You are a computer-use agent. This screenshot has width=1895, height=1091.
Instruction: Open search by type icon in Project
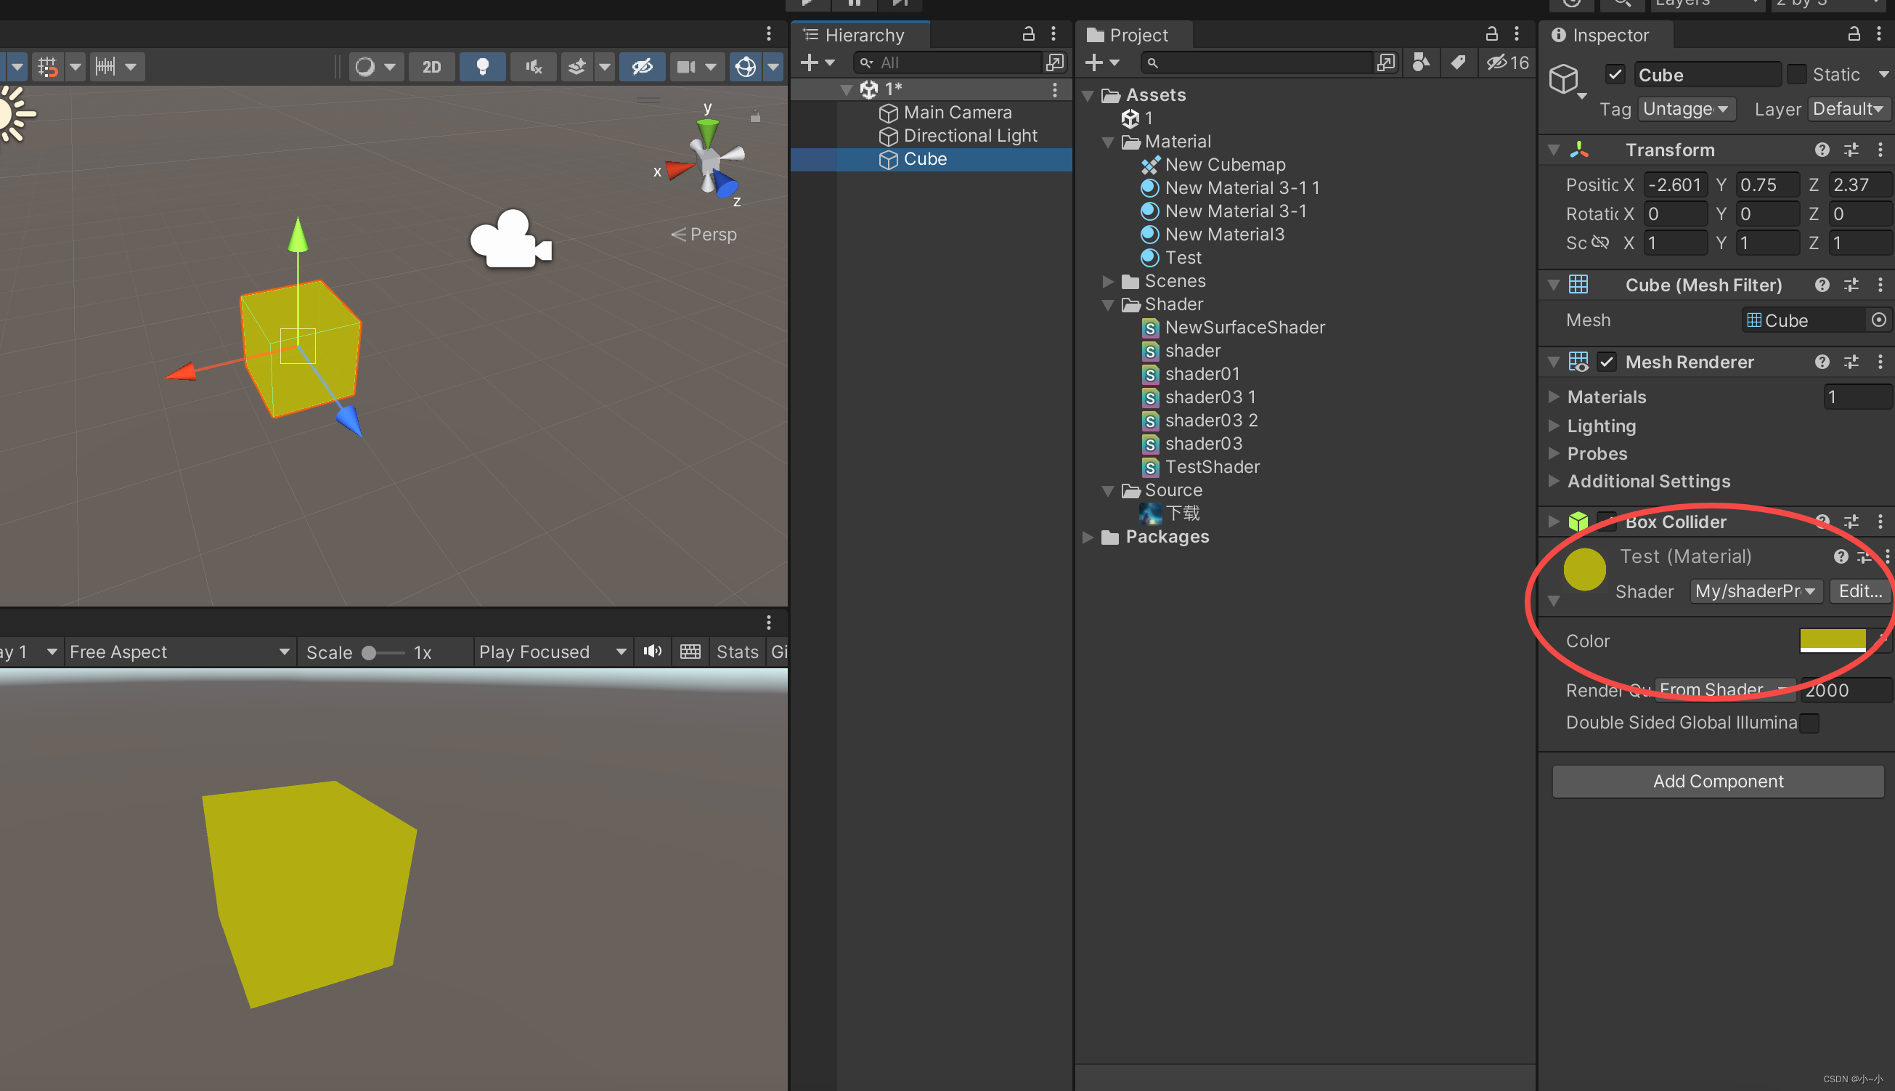pyautogui.click(x=1421, y=62)
